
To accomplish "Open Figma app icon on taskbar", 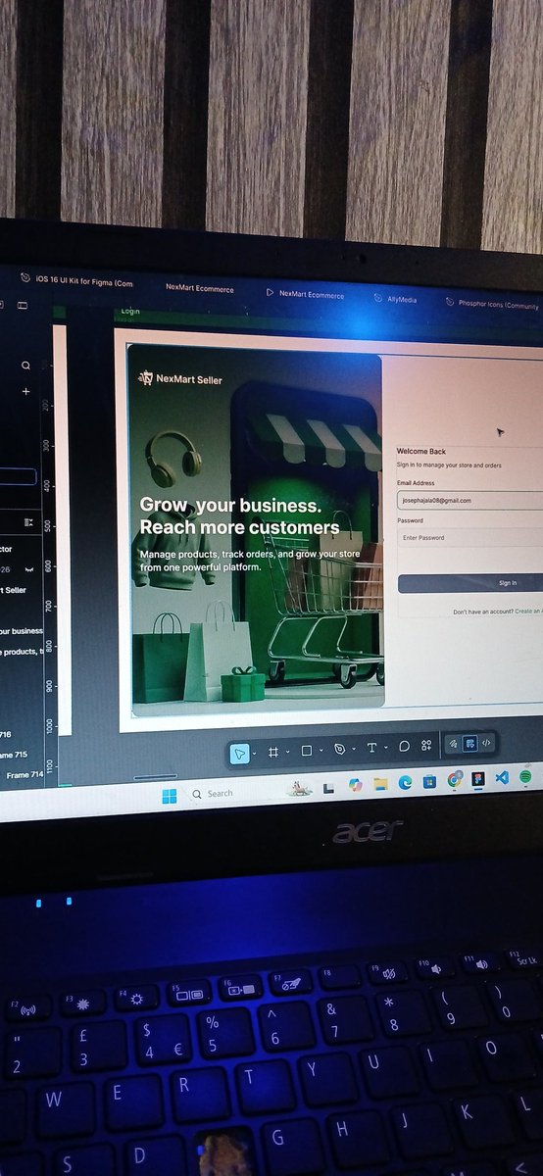I will point(477,779).
